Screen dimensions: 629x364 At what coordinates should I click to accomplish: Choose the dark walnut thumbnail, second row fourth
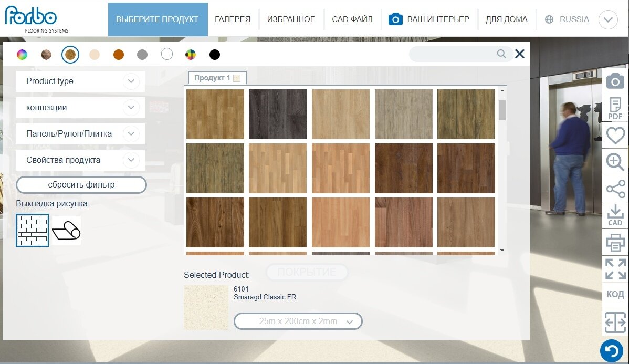tap(404, 168)
